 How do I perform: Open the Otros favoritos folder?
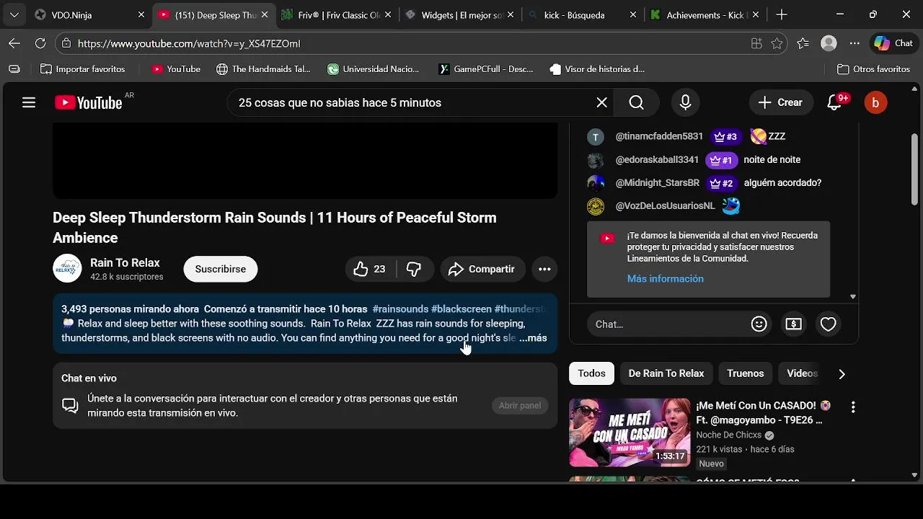point(873,69)
